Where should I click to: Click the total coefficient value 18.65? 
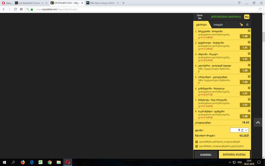[x=246, y=122]
